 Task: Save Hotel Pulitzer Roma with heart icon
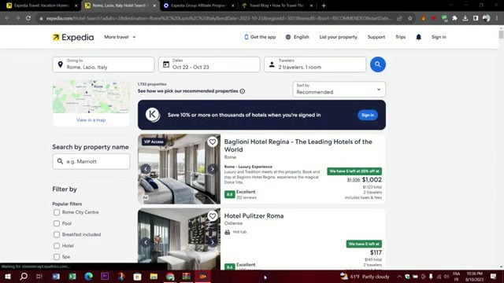(213, 216)
